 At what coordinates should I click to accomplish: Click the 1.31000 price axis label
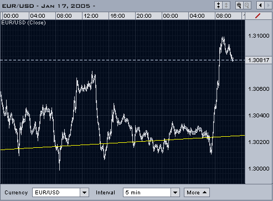point(259,36)
